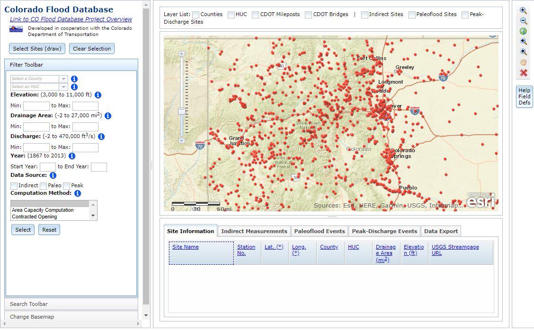Click Discharge Max input field
Screen dimensions: 534x330
point(86,148)
